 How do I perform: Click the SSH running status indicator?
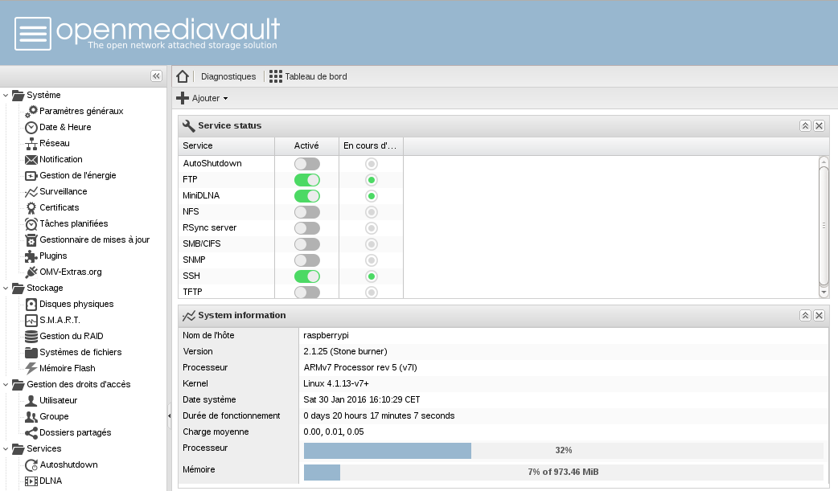pos(372,276)
